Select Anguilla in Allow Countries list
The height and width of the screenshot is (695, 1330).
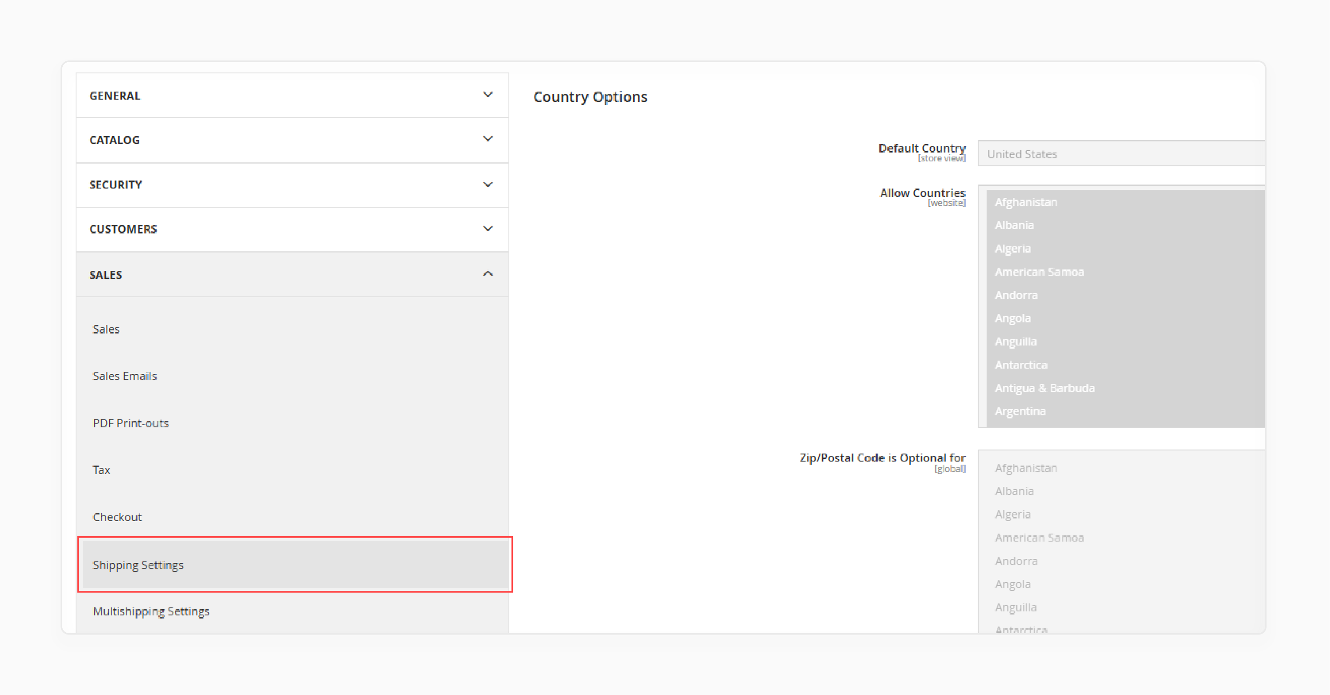1125,341
